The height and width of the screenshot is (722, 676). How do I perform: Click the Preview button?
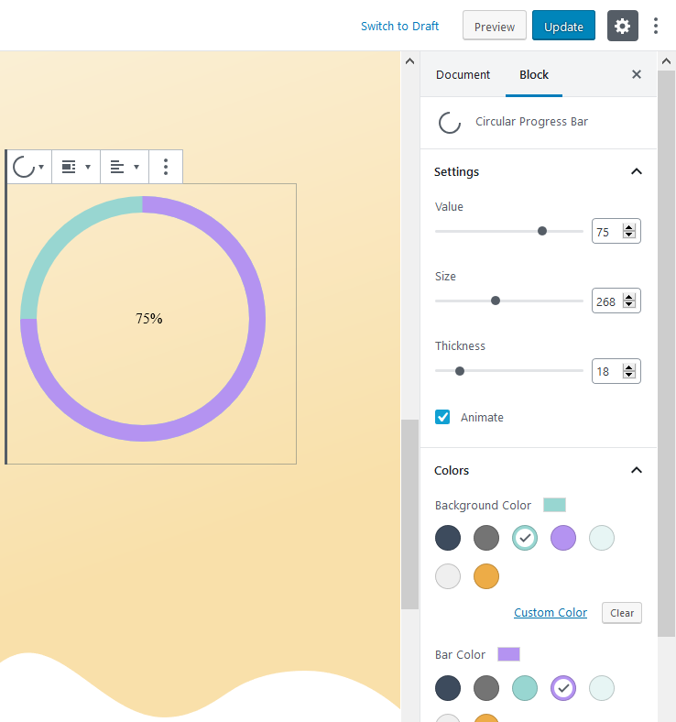point(495,26)
